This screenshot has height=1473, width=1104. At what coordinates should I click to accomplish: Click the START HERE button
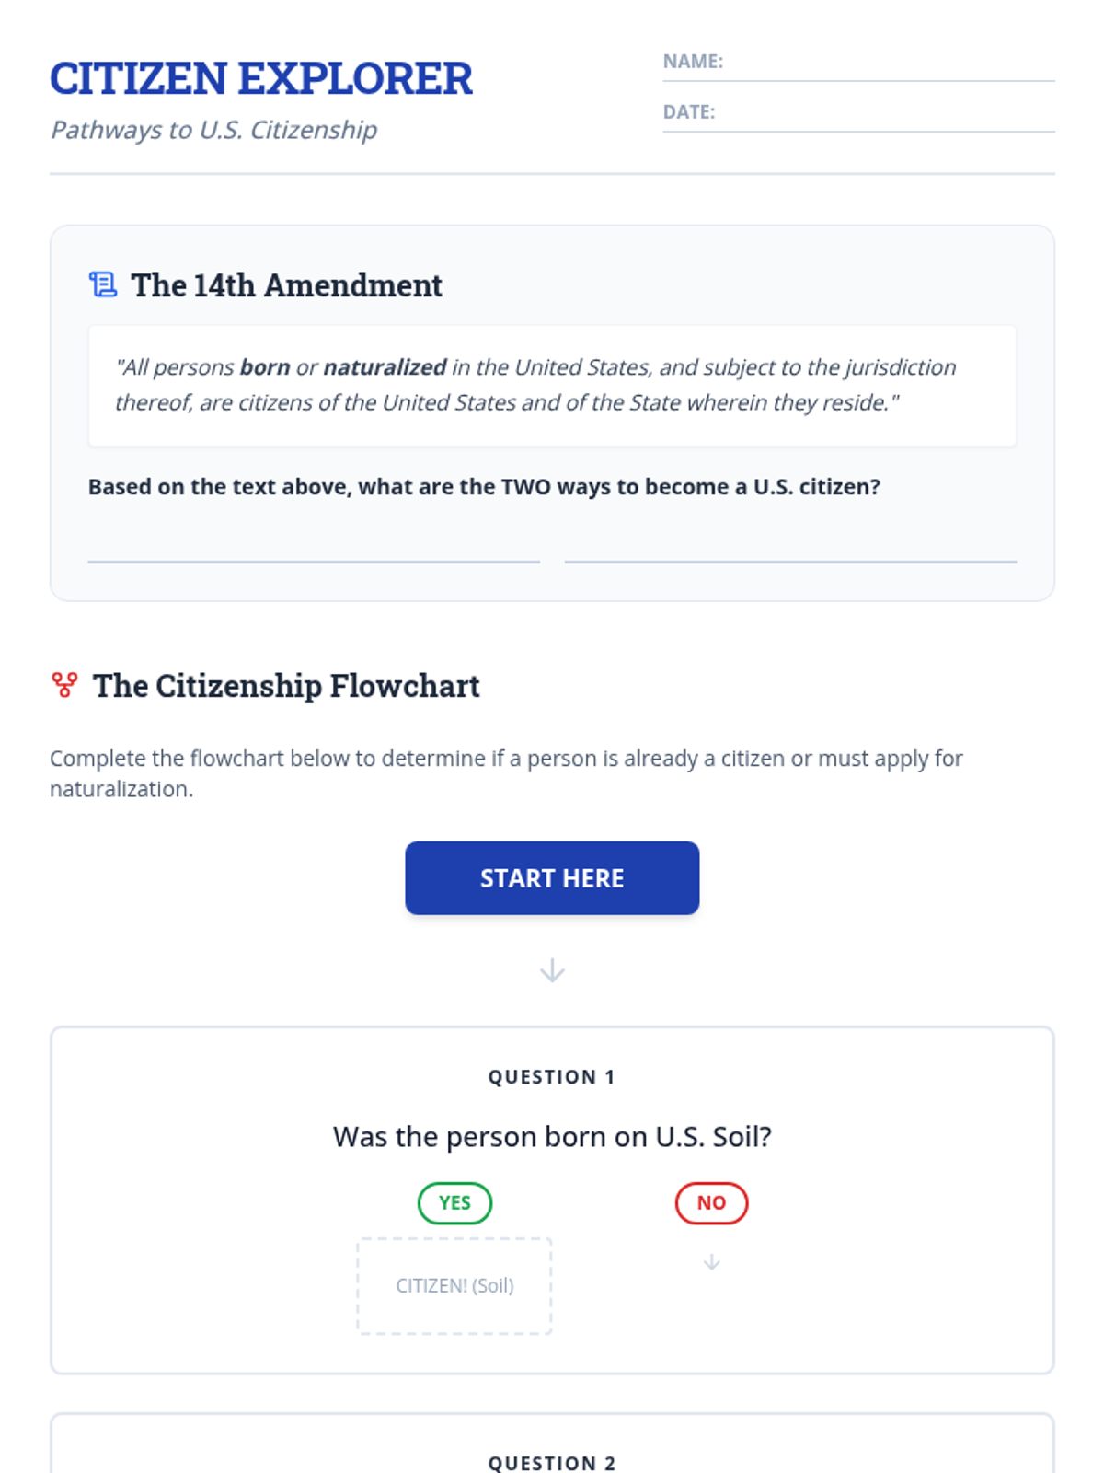click(x=552, y=877)
